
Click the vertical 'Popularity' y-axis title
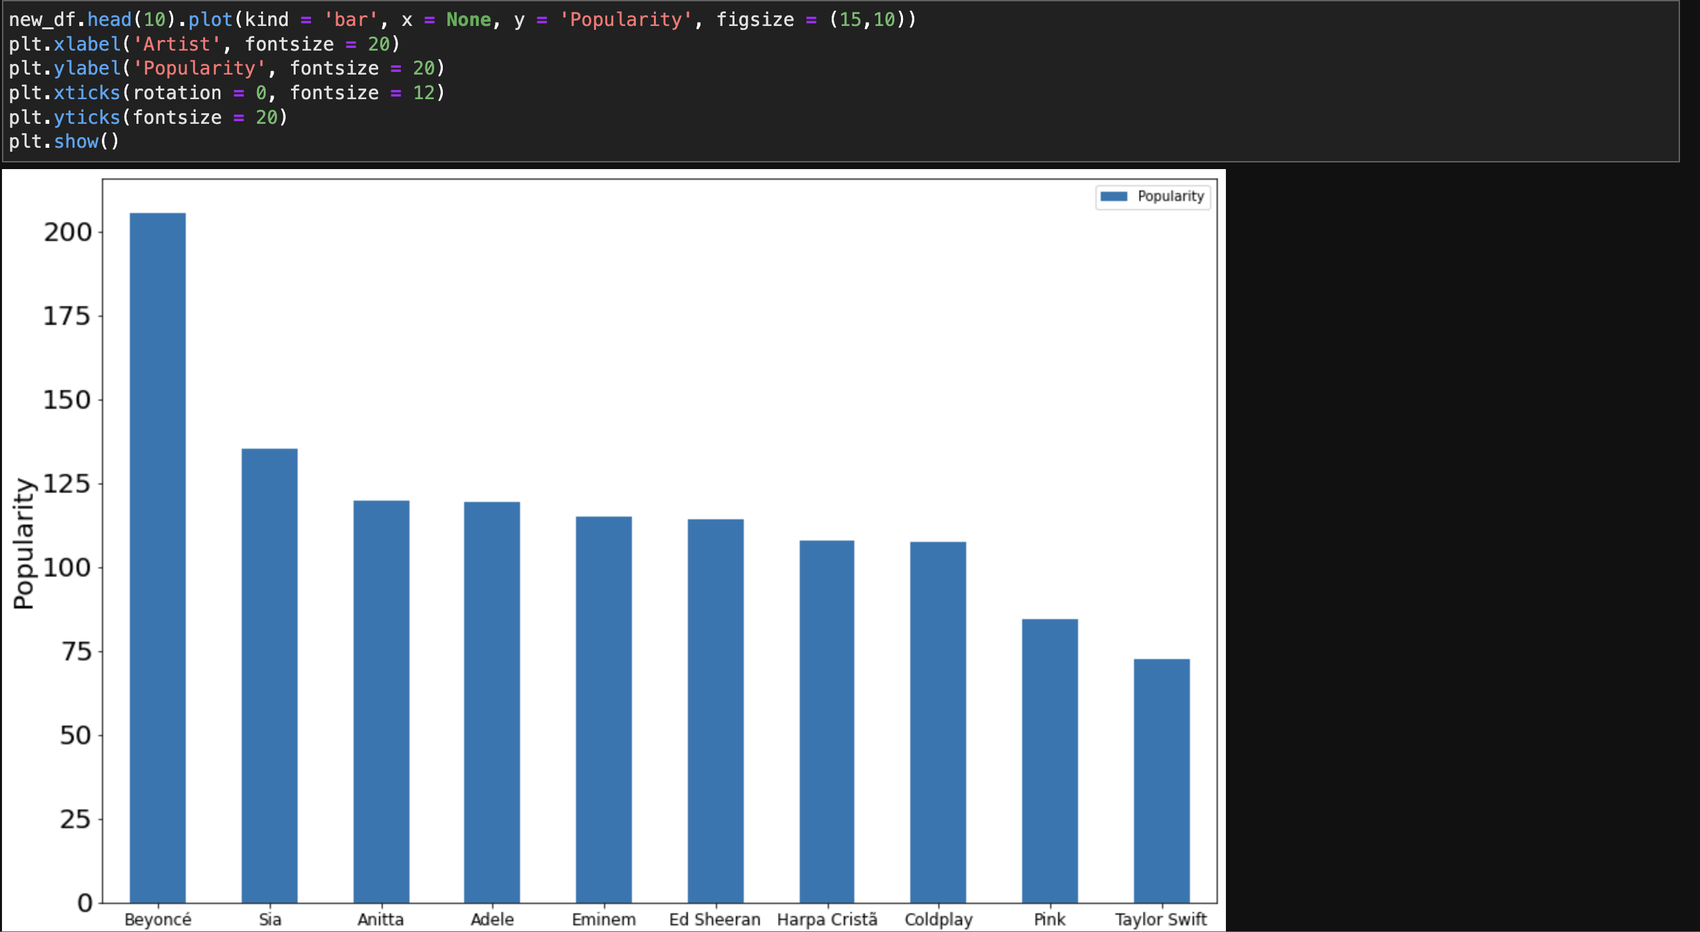[24, 543]
